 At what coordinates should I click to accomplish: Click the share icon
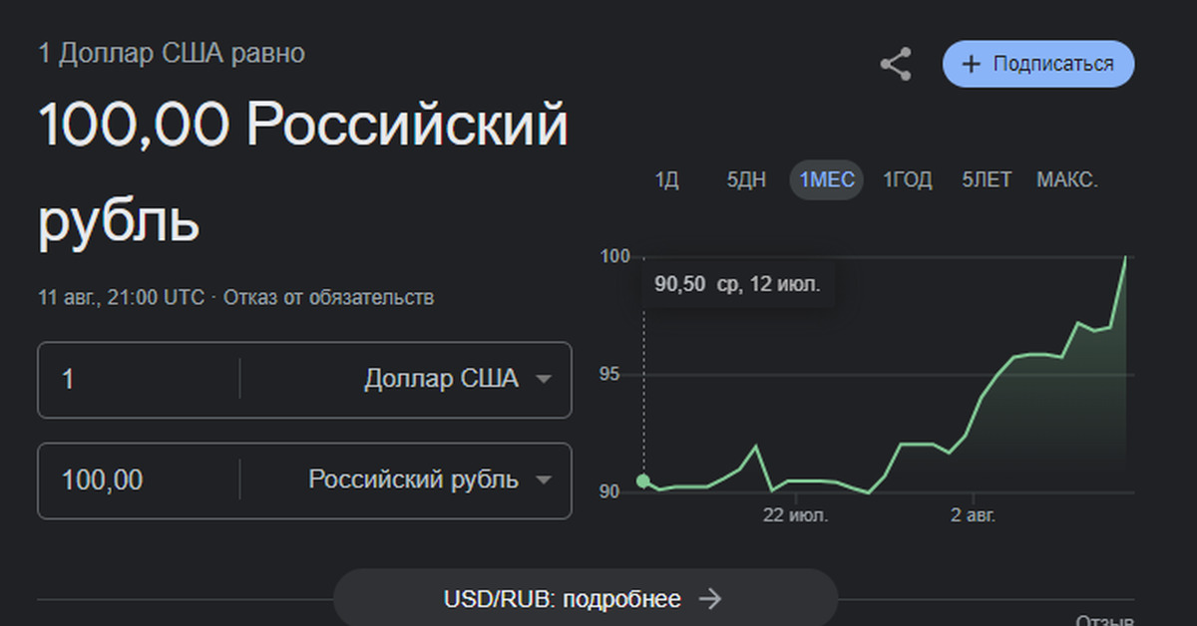[x=895, y=65]
